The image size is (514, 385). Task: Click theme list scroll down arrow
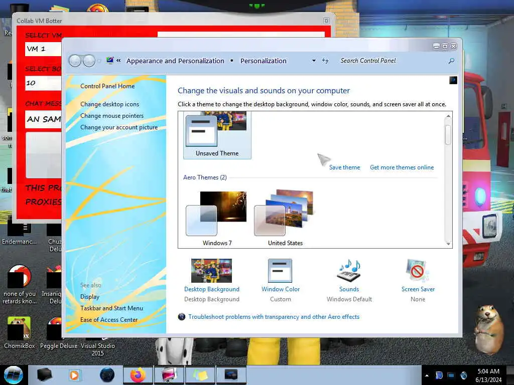coord(448,244)
